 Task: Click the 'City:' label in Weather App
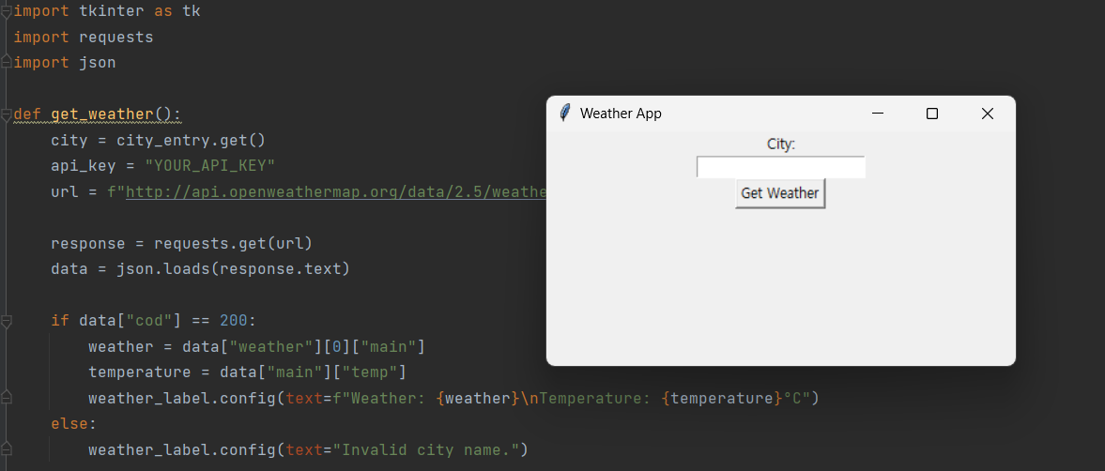click(781, 144)
